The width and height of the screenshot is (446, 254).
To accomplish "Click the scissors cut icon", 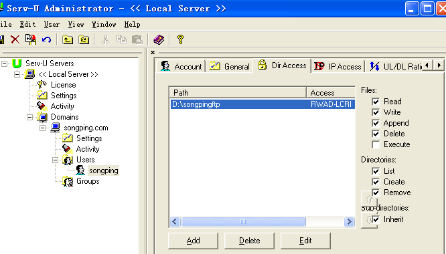I will click(x=106, y=39).
